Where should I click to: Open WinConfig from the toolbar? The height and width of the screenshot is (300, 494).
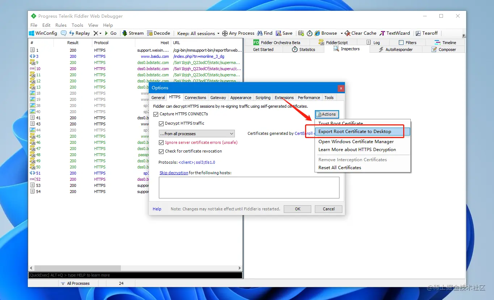[x=43, y=33]
